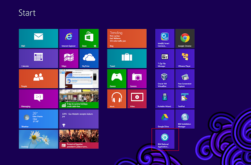Open the Egyptian protest news tile
251x165 pixels.
79,139
